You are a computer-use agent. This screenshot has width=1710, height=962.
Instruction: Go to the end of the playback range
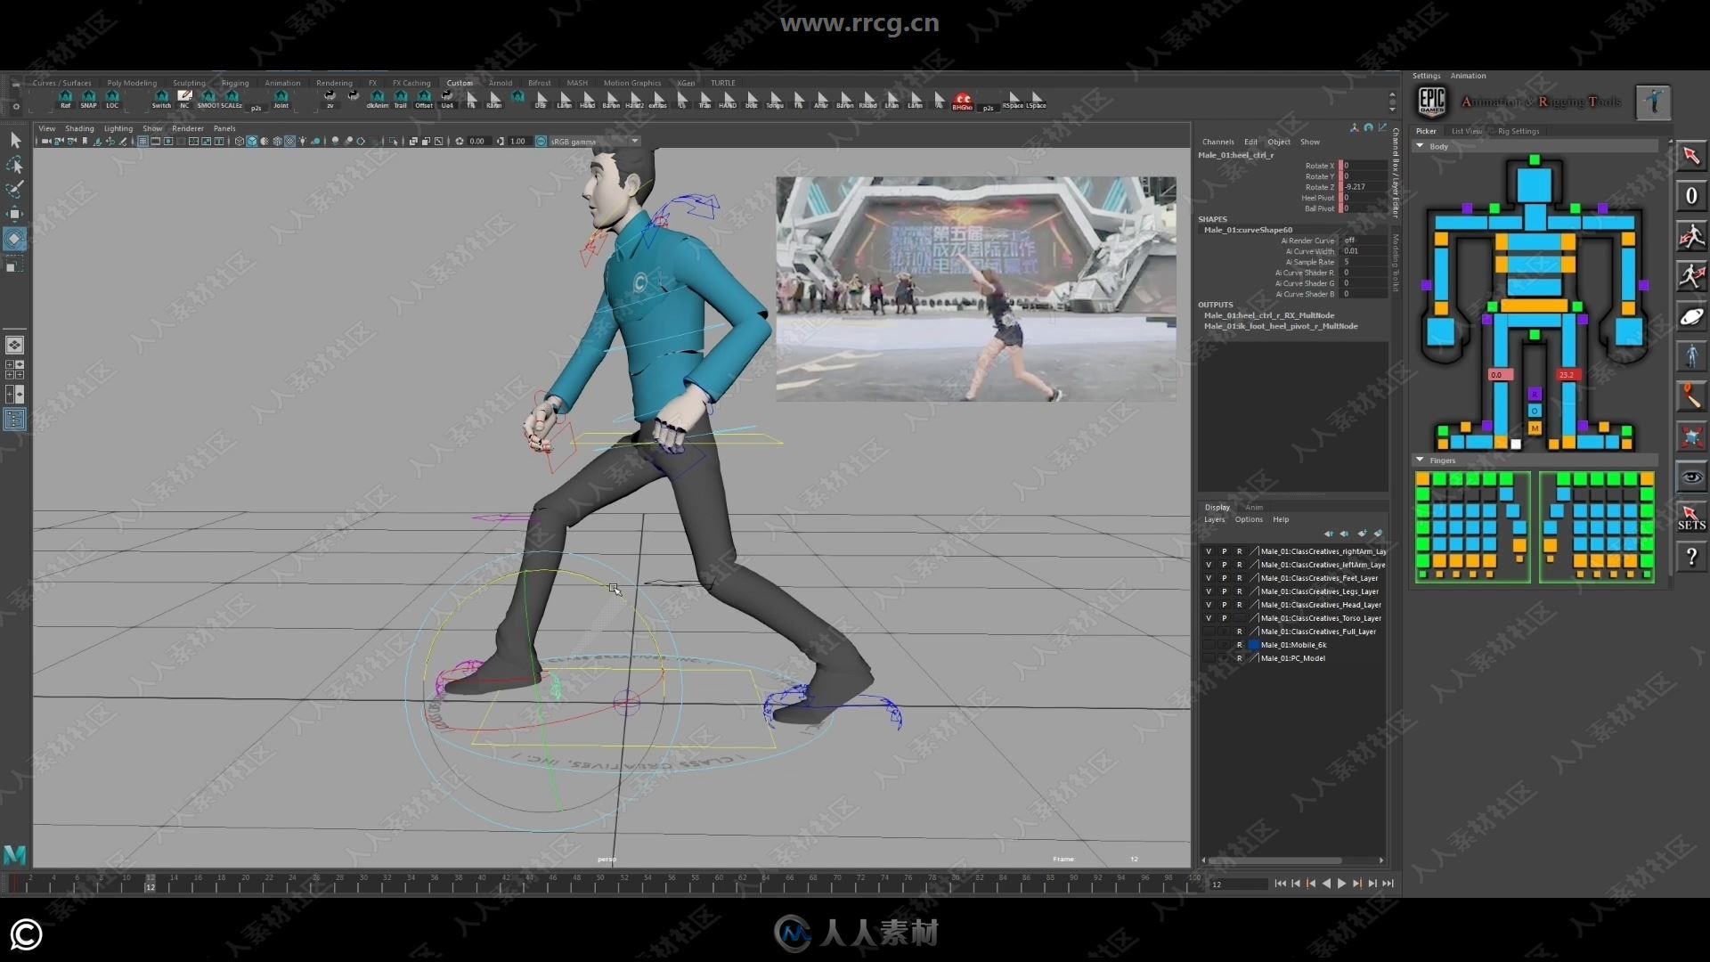pyautogui.click(x=1388, y=884)
